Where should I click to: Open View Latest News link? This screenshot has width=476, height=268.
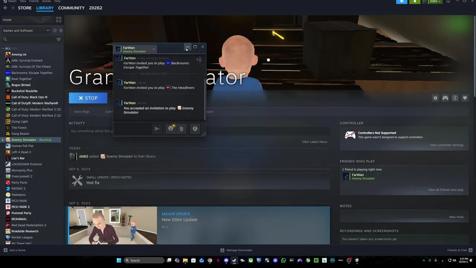coord(315,142)
